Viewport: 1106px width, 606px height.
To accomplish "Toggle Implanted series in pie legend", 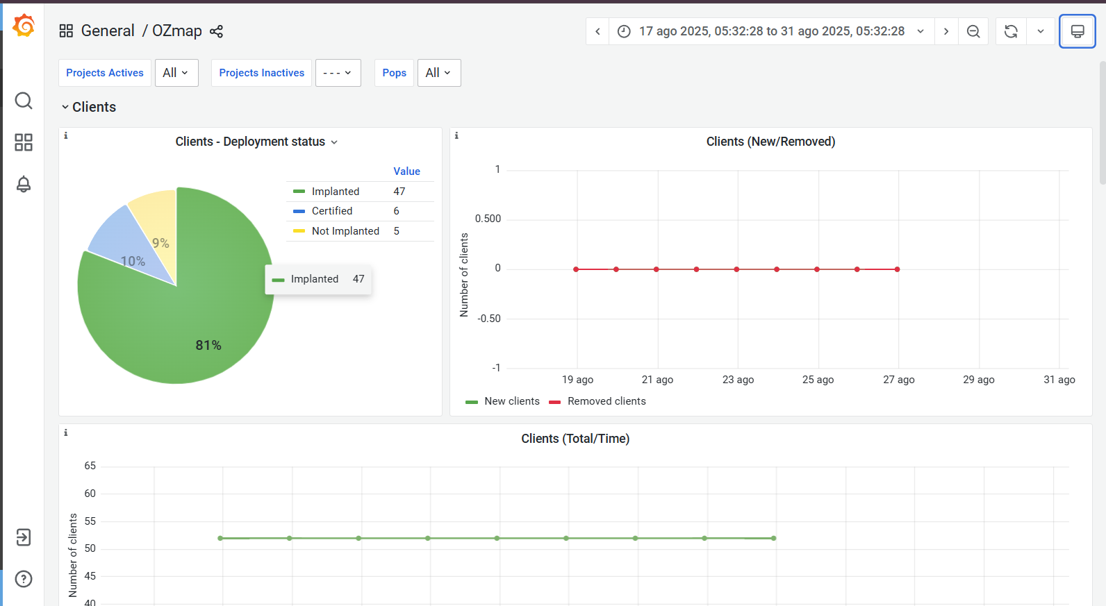I will [x=335, y=192].
